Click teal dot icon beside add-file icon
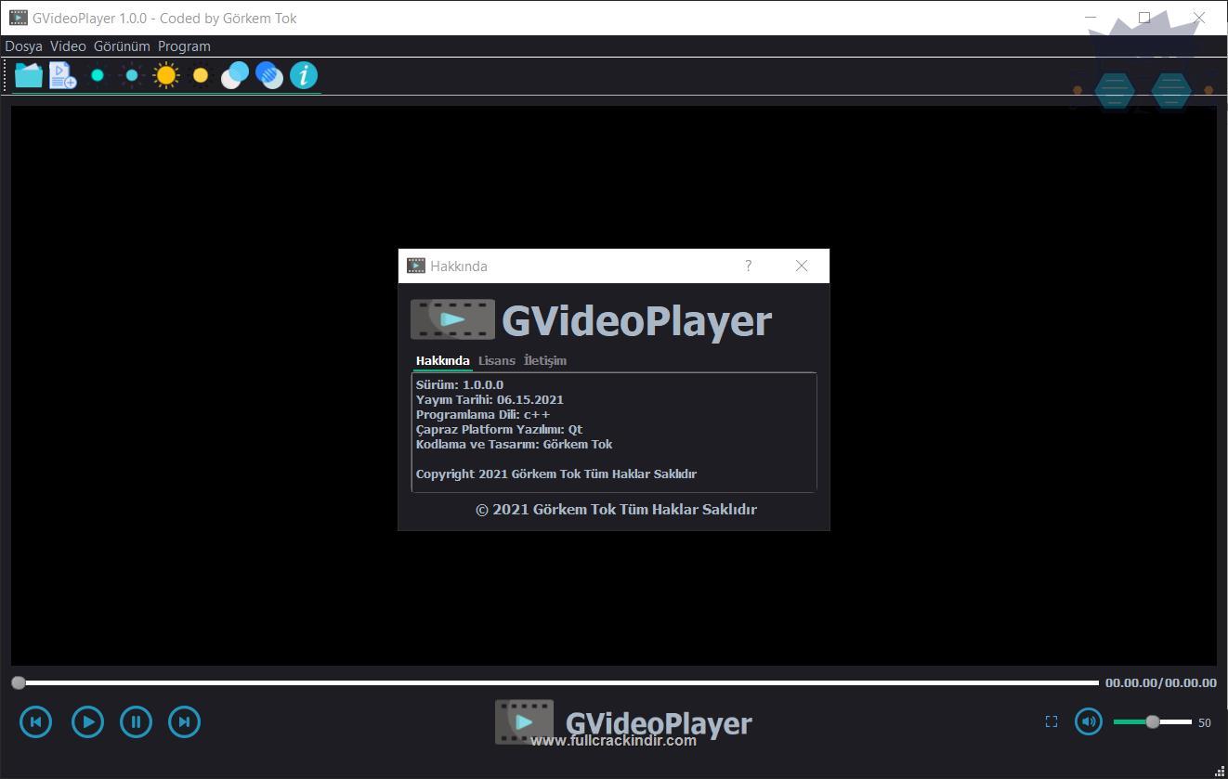1228x779 pixels. coord(98,75)
